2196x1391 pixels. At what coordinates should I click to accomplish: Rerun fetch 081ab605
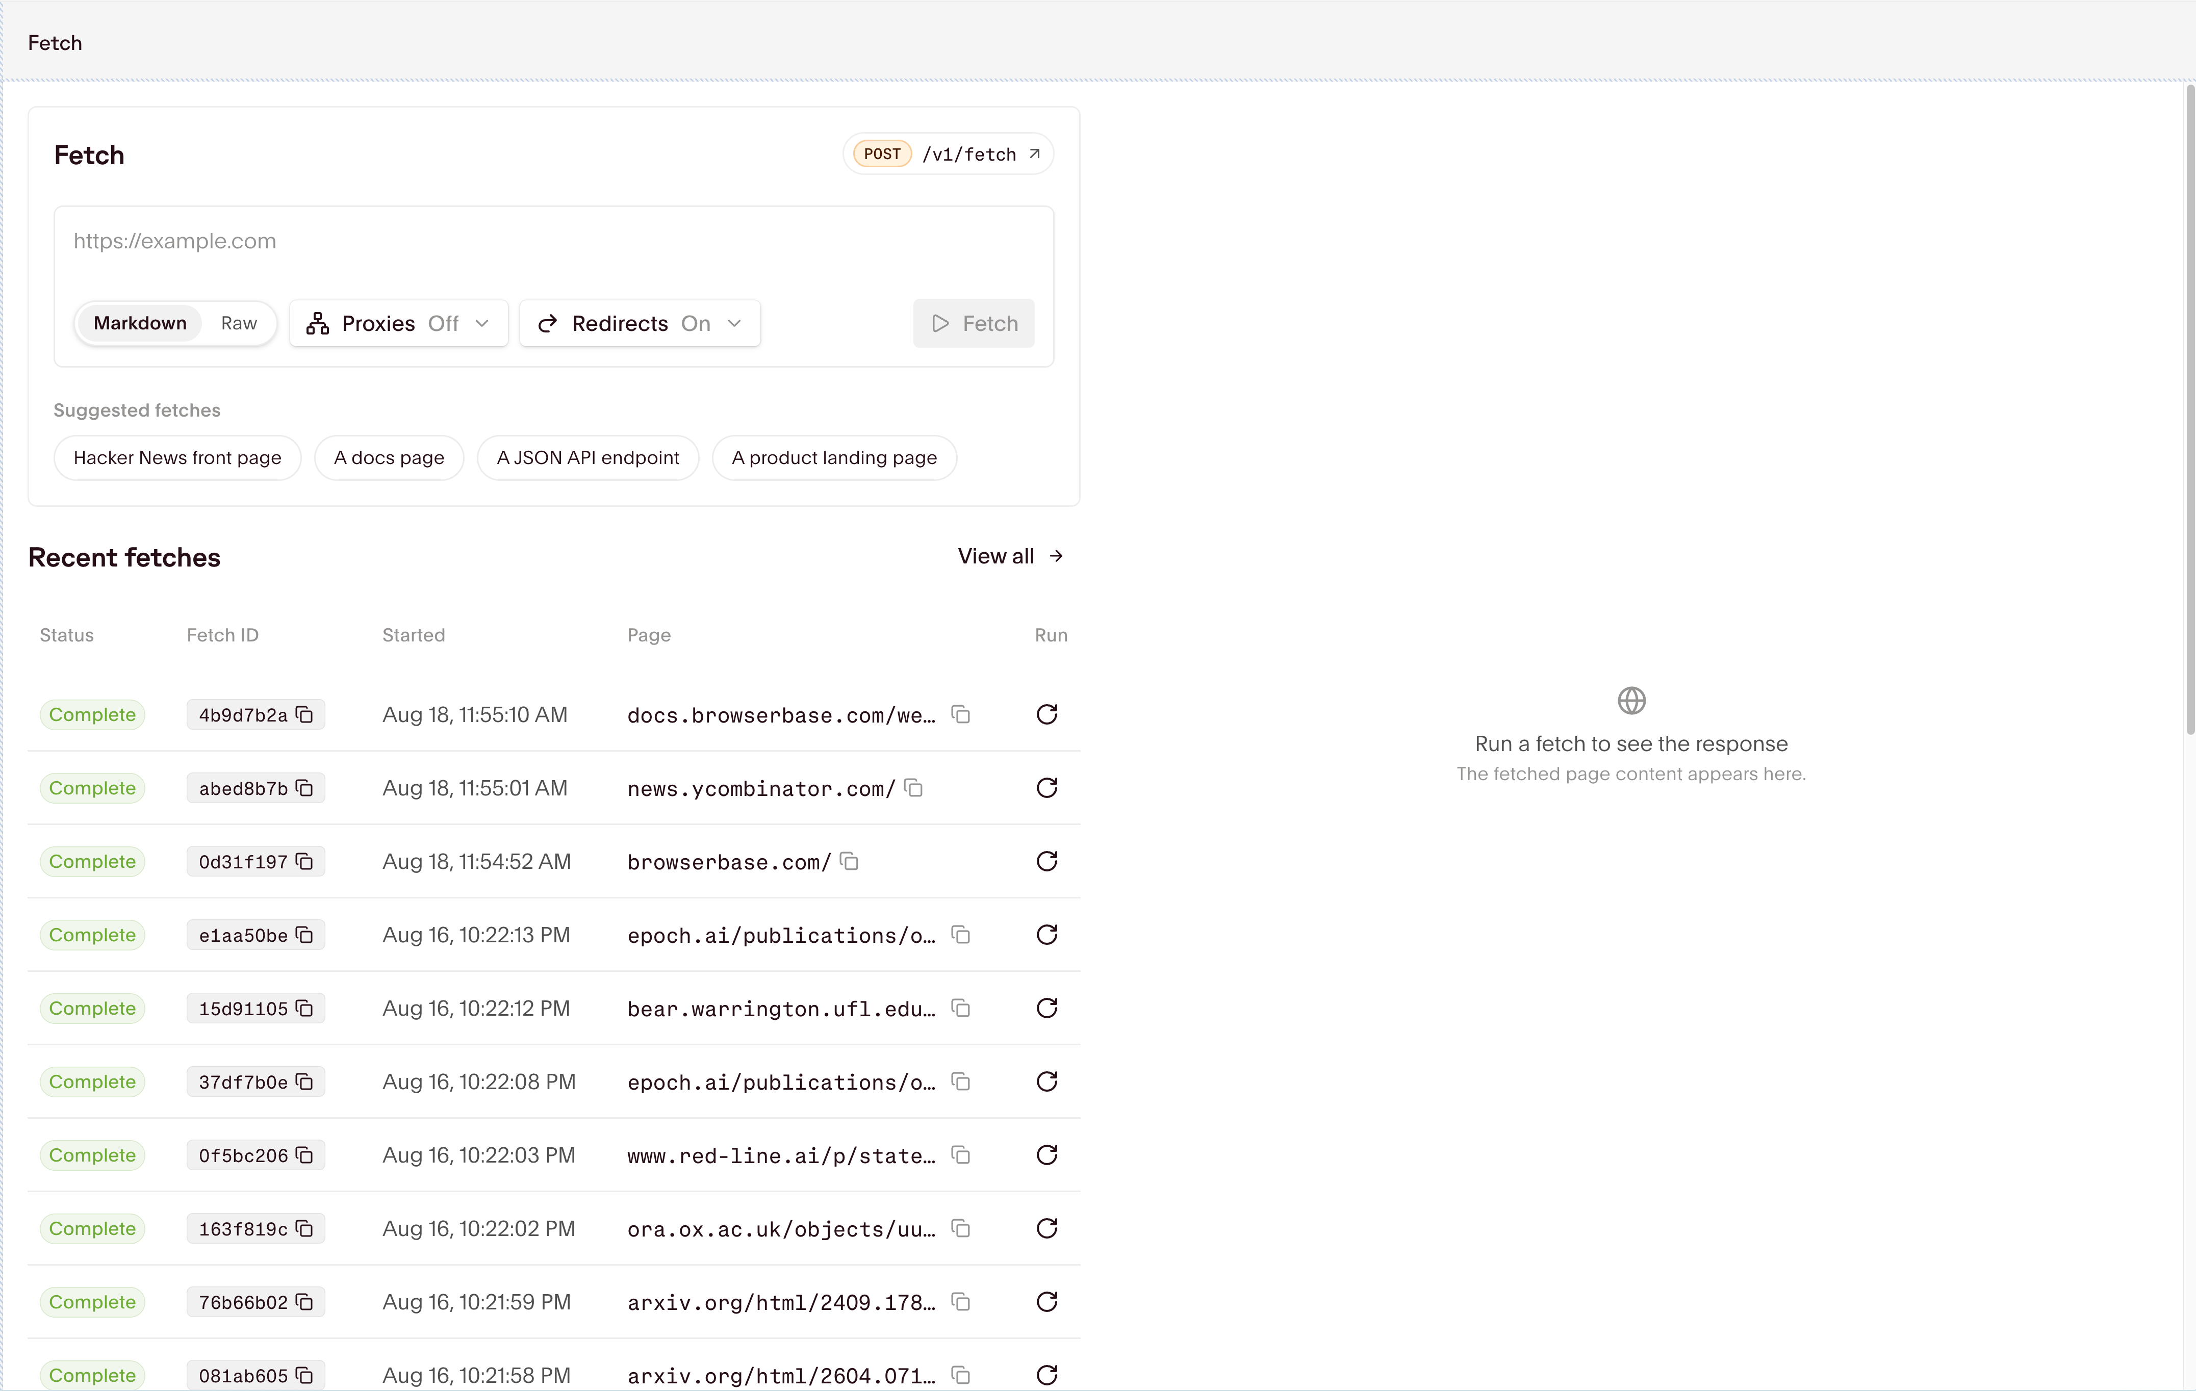[x=1047, y=1375]
